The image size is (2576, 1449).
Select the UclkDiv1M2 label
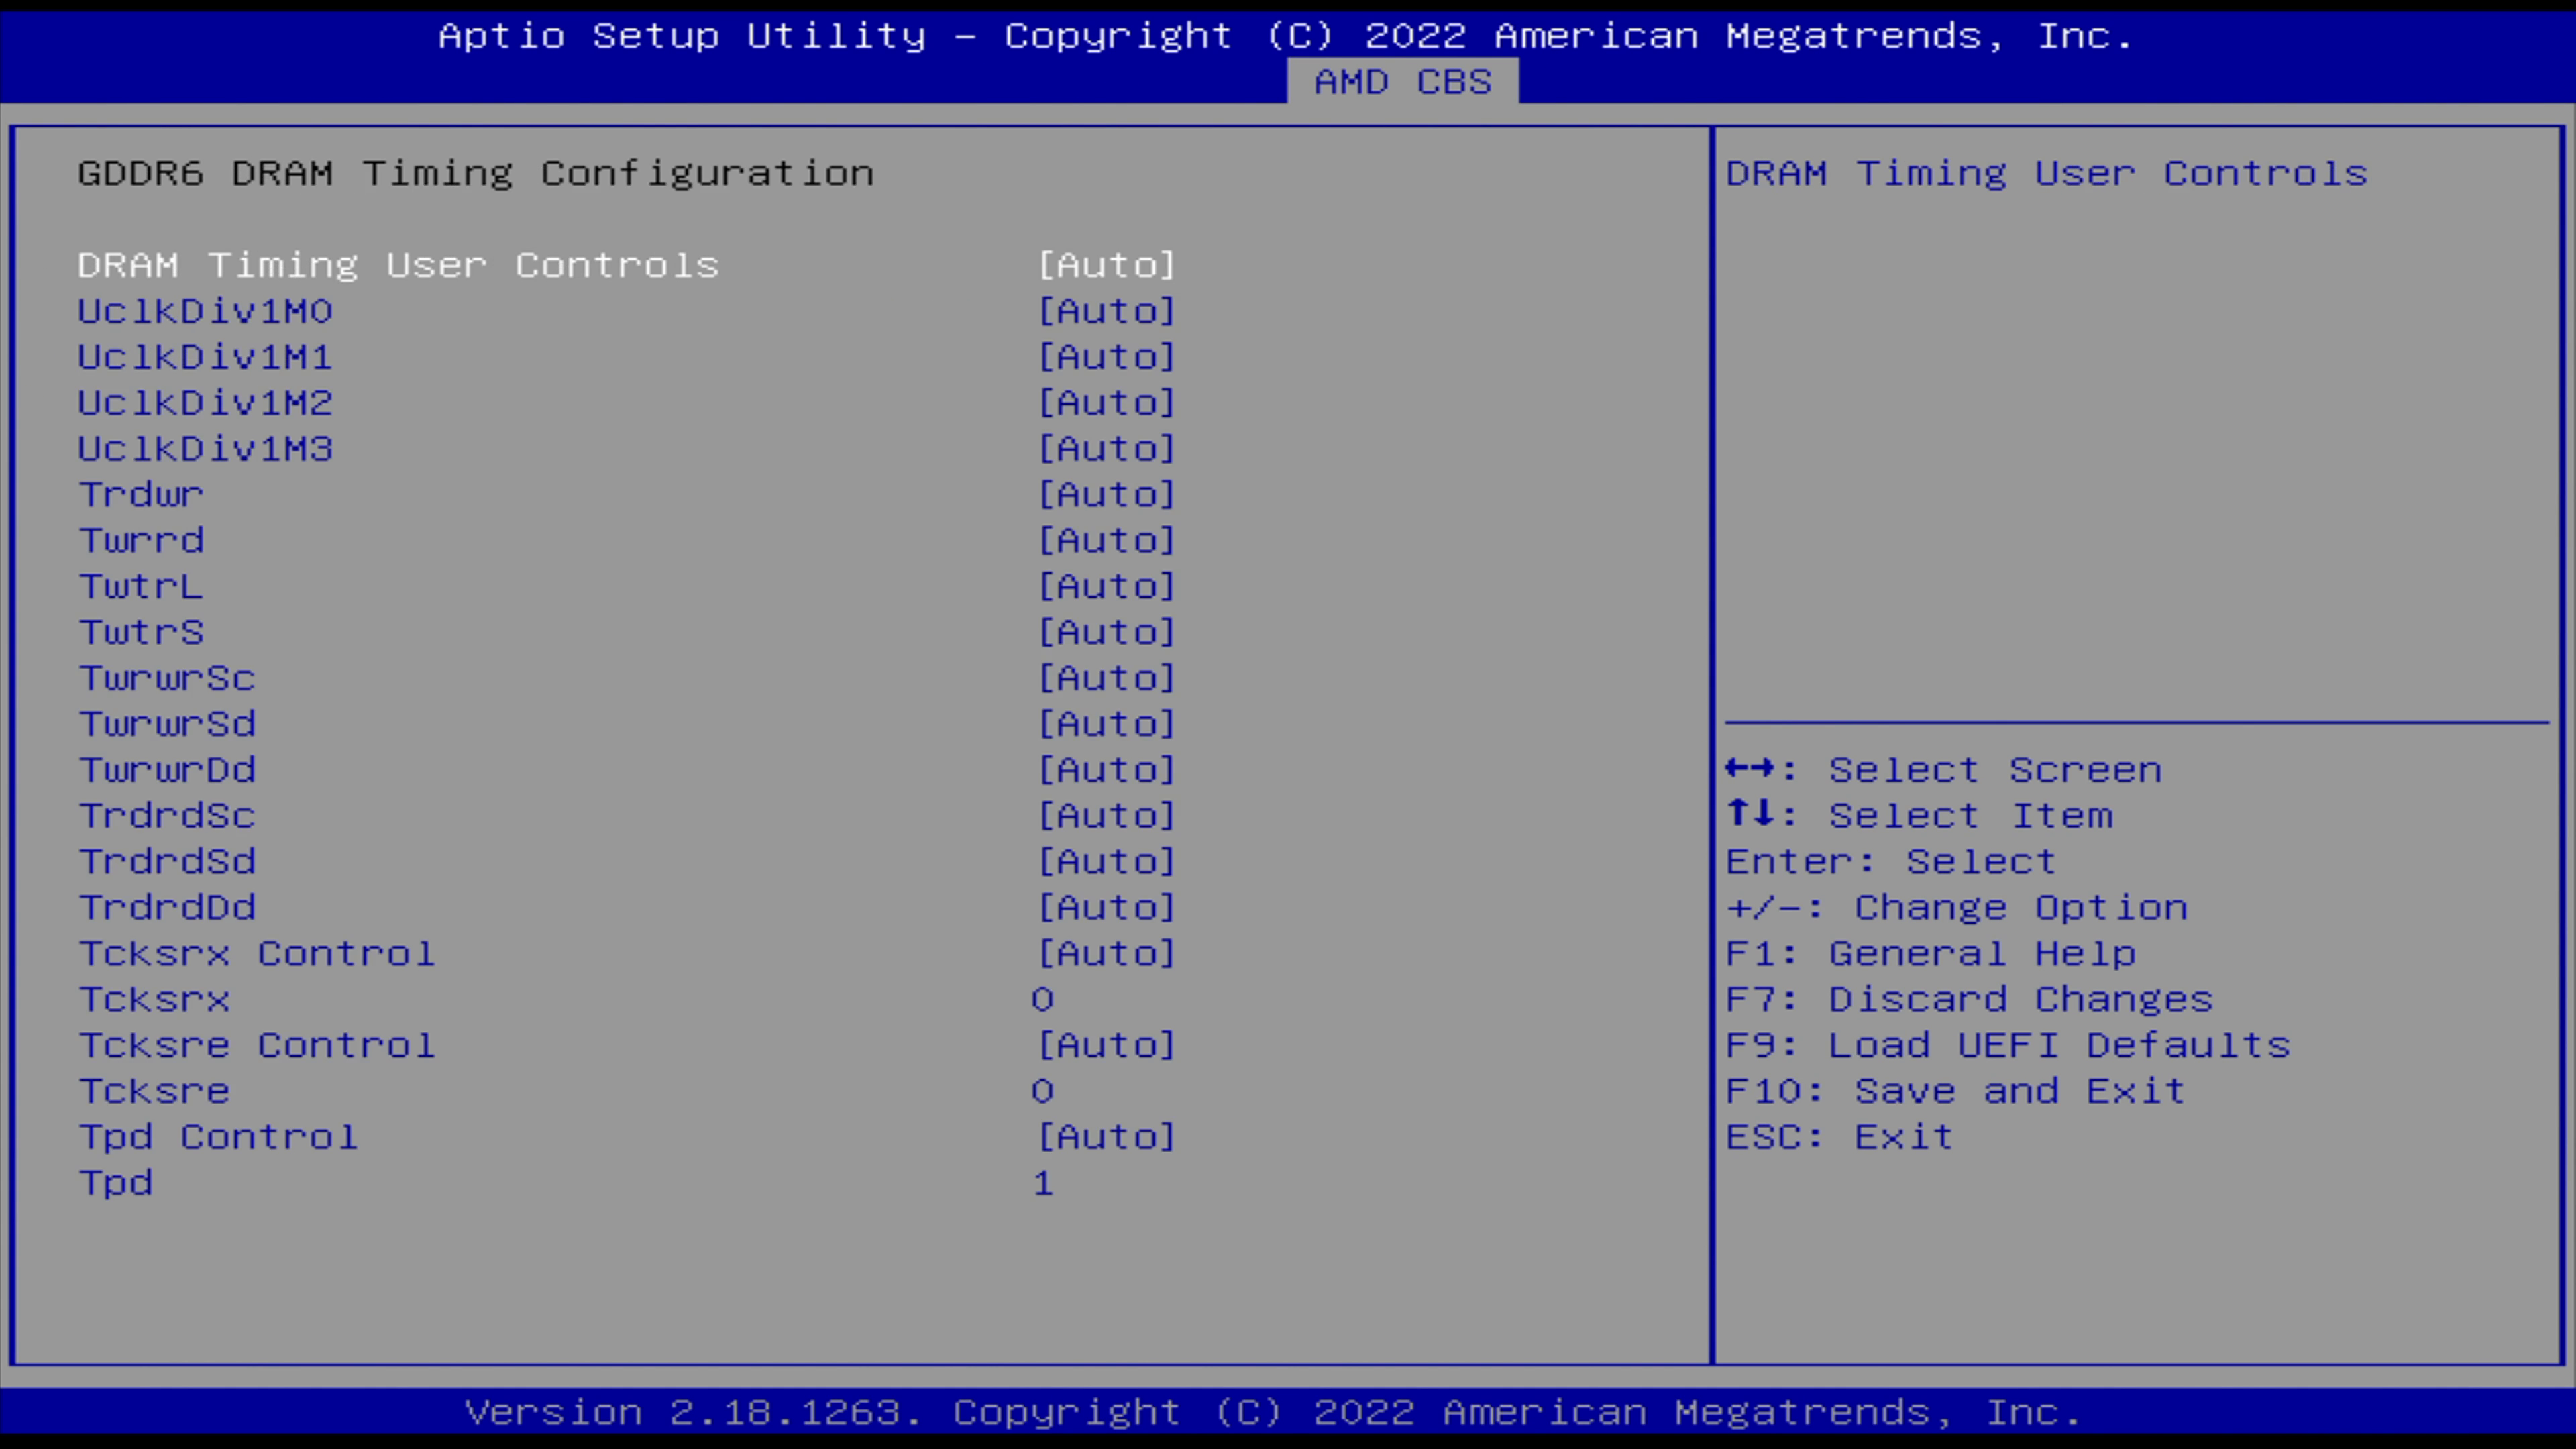pyautogui.click(x=205, y=403)
